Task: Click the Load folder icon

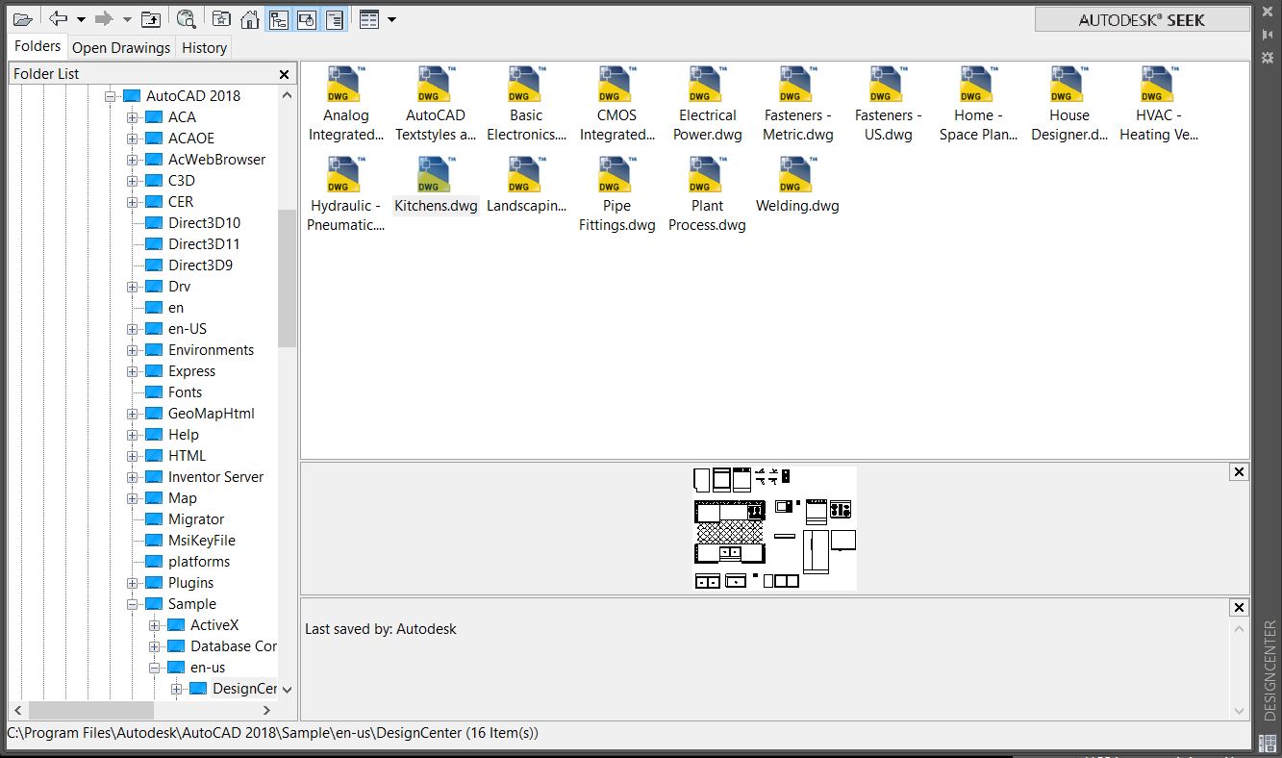Action: [x=22, y=19]
